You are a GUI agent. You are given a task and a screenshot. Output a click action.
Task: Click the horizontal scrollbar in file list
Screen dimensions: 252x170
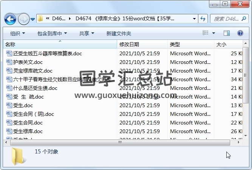point(113,143)
